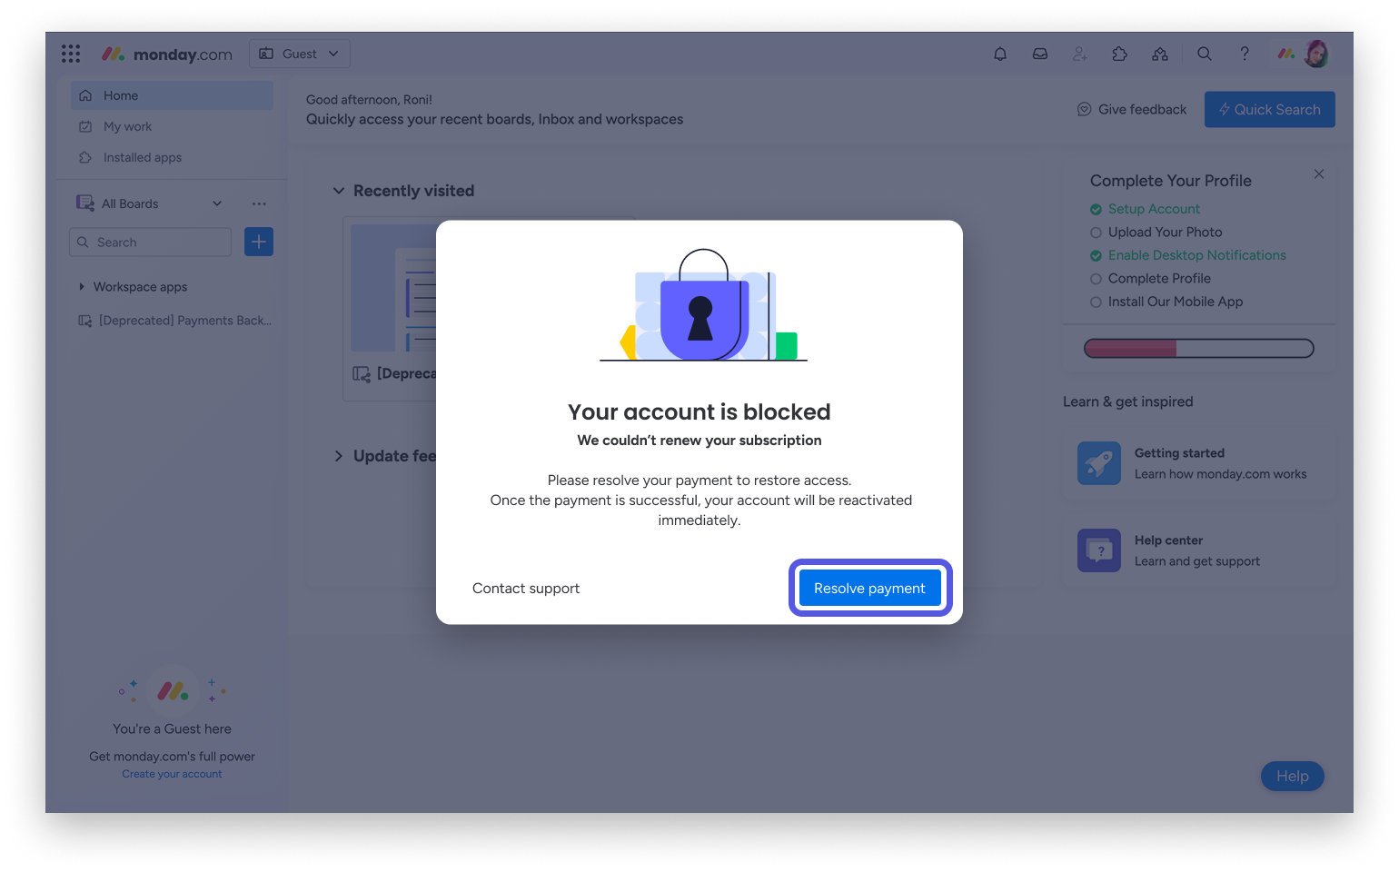Screen dimensions: 1399x872
Task: Add new item with blue plus button
Action: point(259,242)
